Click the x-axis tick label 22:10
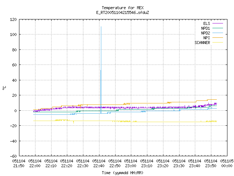 tap(51, 166)
